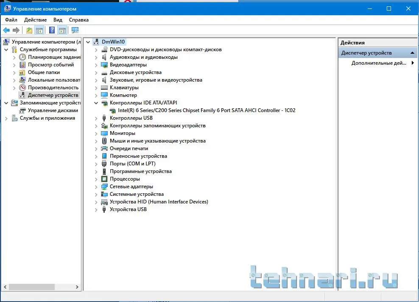Select Управление компьютером root tree item
Image resolution: width=419 pixels, height=302 pixels.
click(46, 42)
